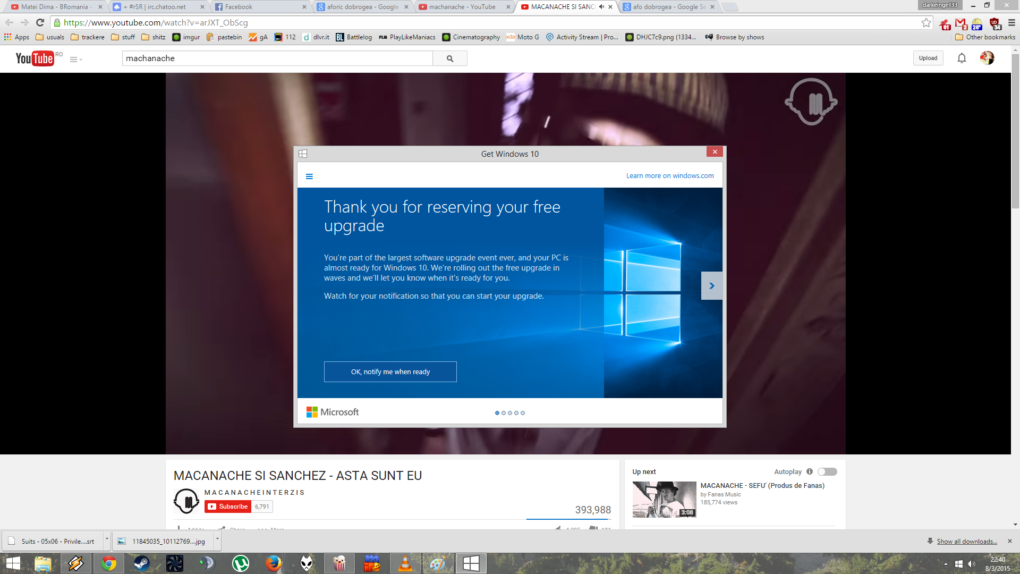1020x574 pixels.
Task: Open the 'MACANACHE - SEFU' video thumbnail
Action: tap(664, 500)
